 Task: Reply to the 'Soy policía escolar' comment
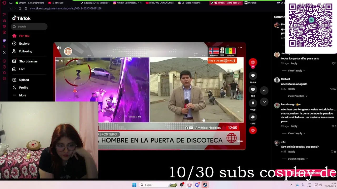point(291,152)
